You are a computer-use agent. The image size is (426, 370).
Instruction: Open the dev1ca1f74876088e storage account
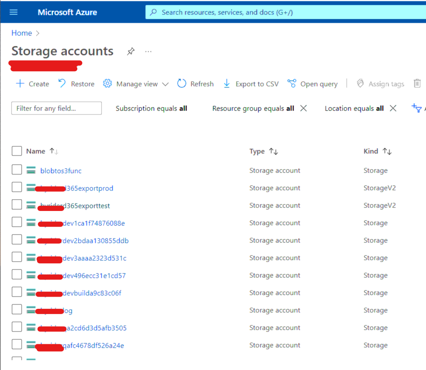pos(83,223)
